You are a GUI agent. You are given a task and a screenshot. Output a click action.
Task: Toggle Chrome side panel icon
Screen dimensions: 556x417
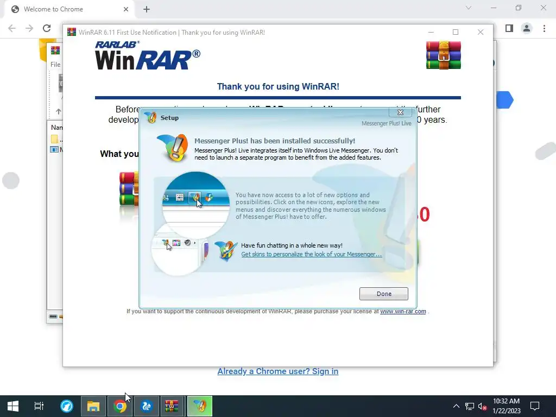[x=509, y=28]
